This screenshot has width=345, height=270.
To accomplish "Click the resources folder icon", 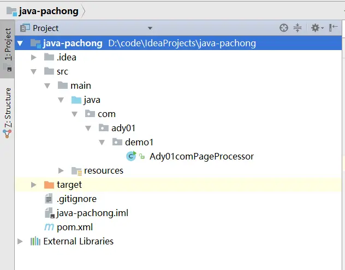I will (76, 171).
